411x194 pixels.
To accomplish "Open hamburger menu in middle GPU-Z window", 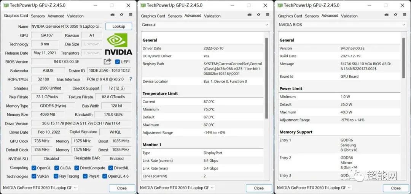I will [x=268, y=15].
